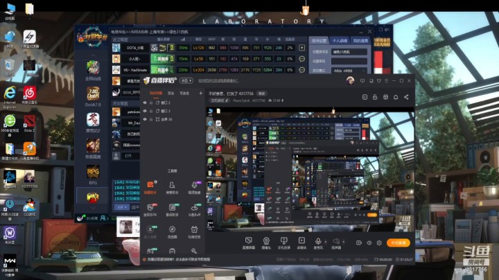The width and height of the screenshot is (499, 280).
Task: Click the record video icon
Action: (359, 243)
